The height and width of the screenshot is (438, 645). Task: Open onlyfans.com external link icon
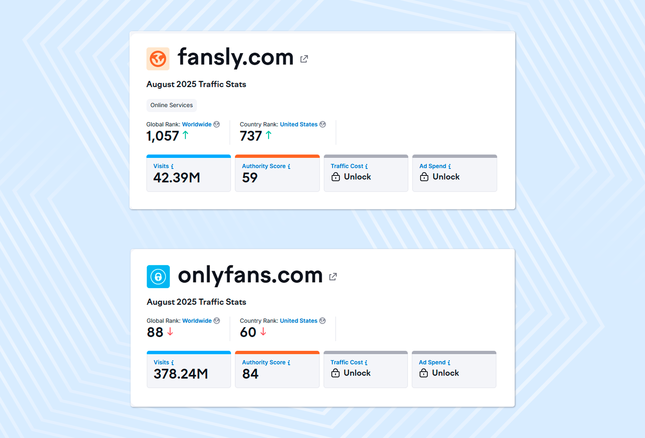point(333,277)
